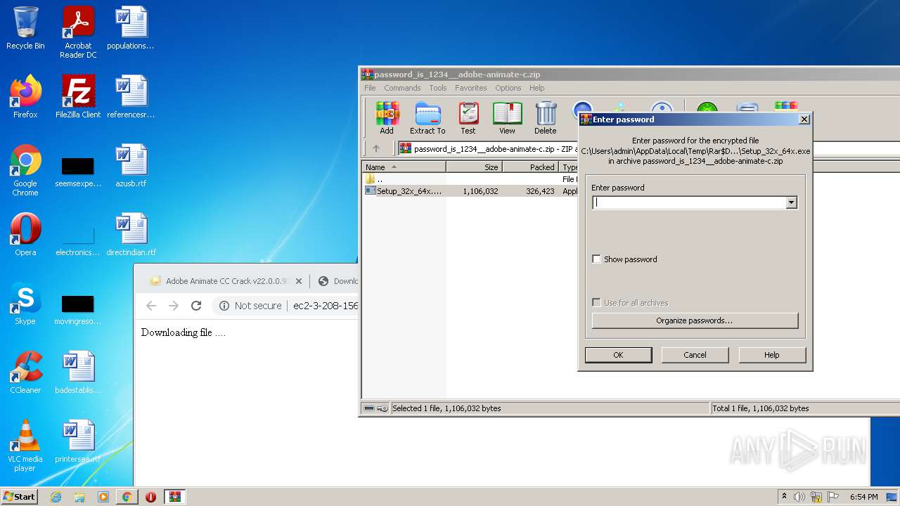Open VLC media player desktop shortcut
This screenshot has width=900, height=506.
25,446
